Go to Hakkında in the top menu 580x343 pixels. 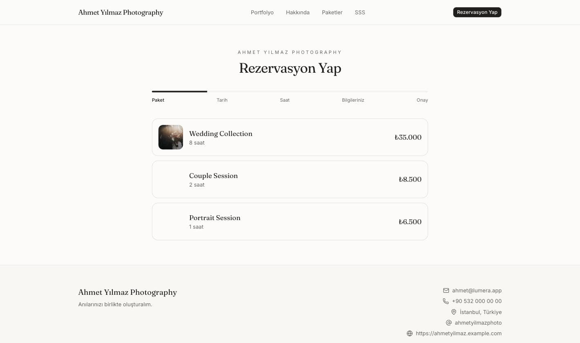point(298,12)
